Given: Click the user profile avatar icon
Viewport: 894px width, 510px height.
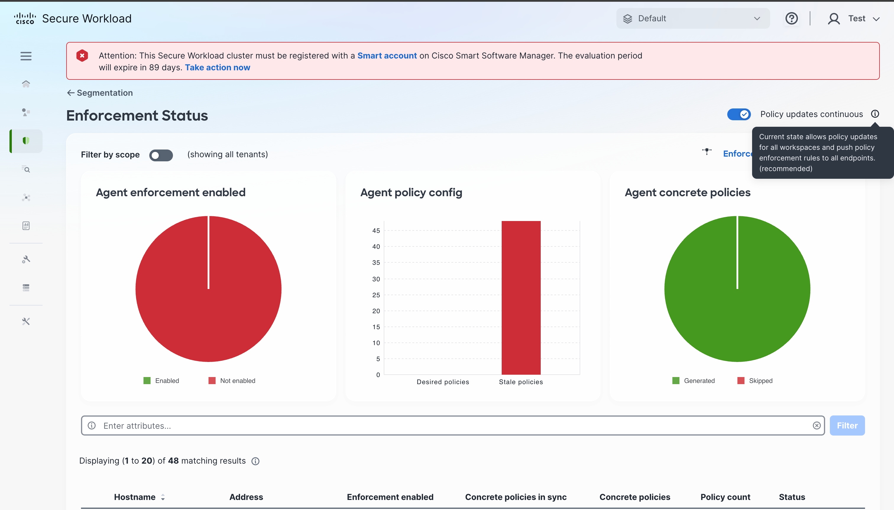Looking at the screenshot, I should pos(834,19).
